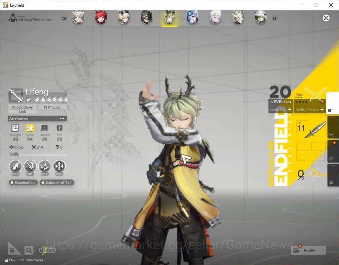Click the highlighted Agility icon

coord(30,128)
